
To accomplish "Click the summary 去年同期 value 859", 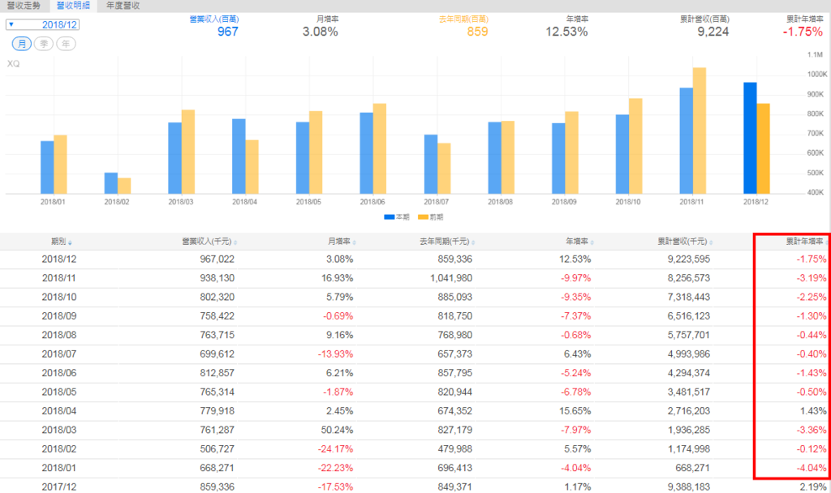I will pos(477,32).
